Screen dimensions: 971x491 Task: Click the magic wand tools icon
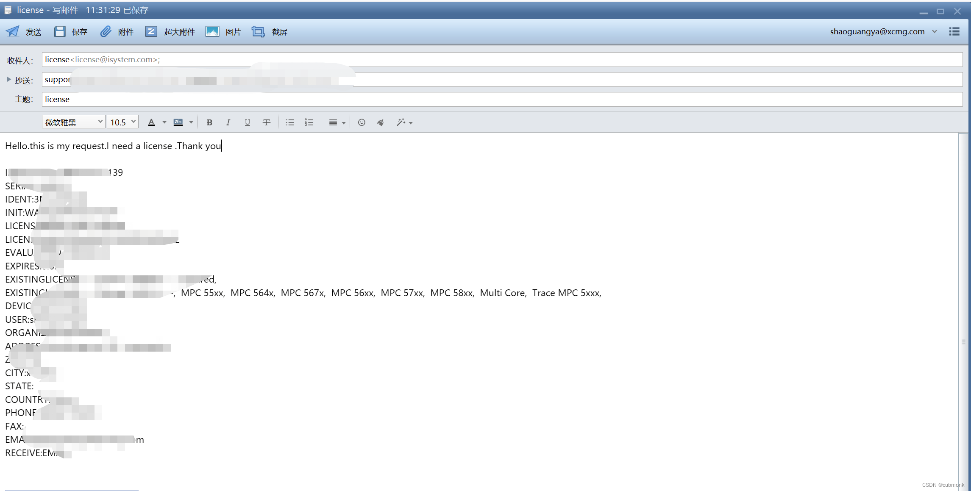401,122
